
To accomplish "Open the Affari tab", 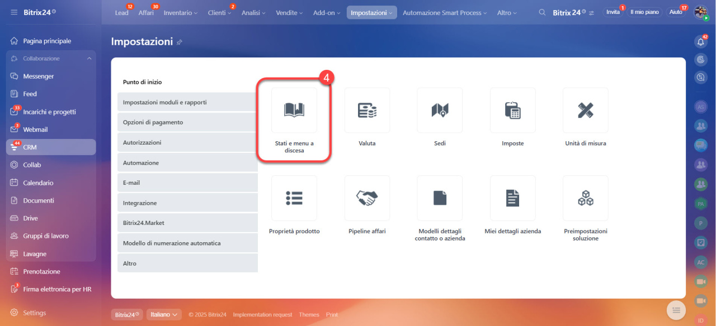I will (x=146, y=12).
